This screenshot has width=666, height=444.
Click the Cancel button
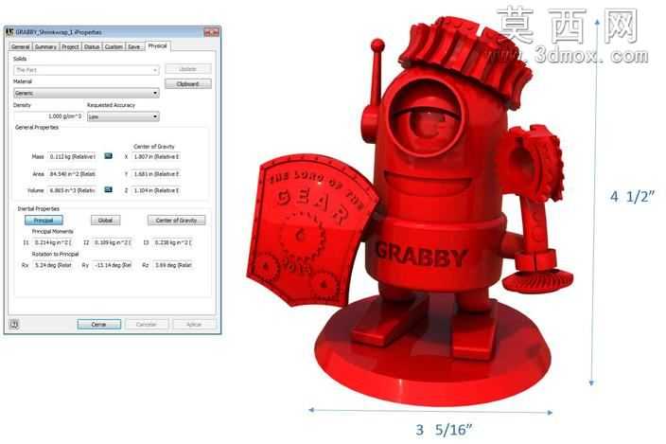(147, 325)
